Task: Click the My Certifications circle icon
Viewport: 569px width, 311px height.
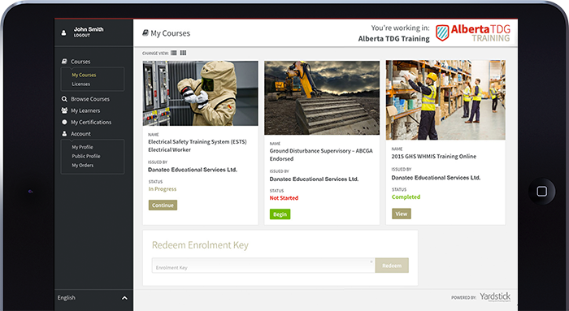Action: pyautogui.click(x=64, y=122)
